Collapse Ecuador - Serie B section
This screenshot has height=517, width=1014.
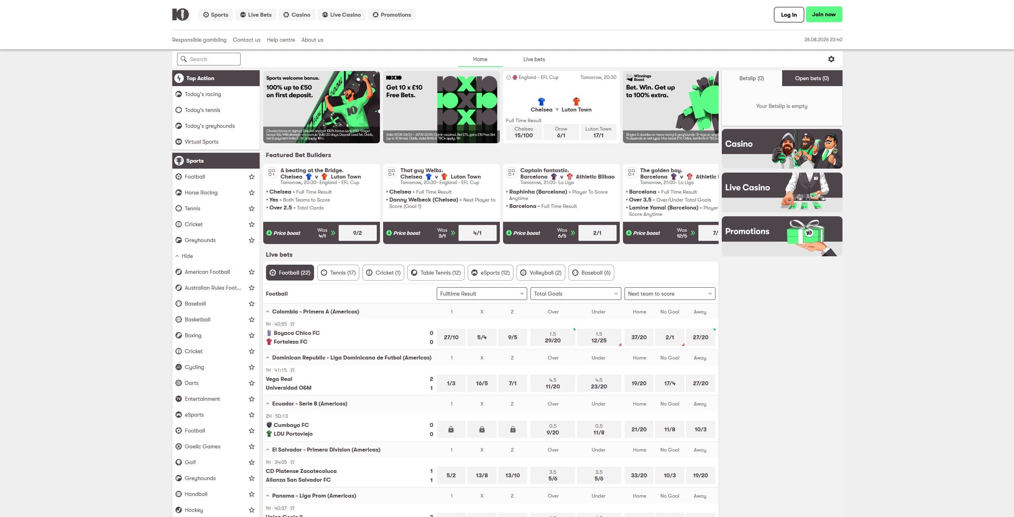tap(268, 404)
